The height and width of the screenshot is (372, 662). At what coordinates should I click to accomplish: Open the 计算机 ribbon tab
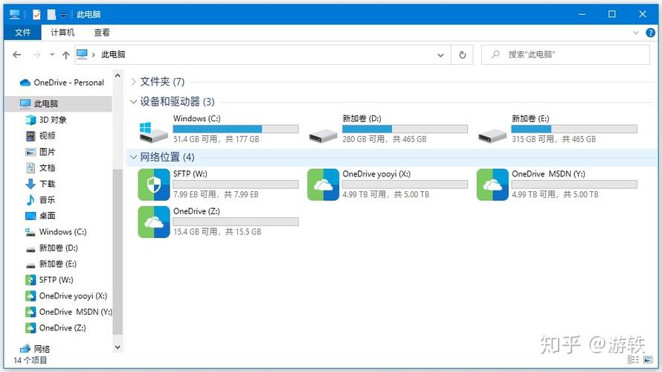pyautogui.click(x=62, y=33)
